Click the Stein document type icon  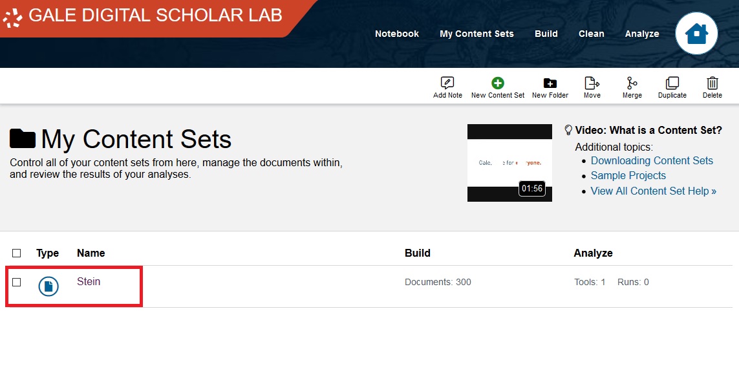coord(48,286)
